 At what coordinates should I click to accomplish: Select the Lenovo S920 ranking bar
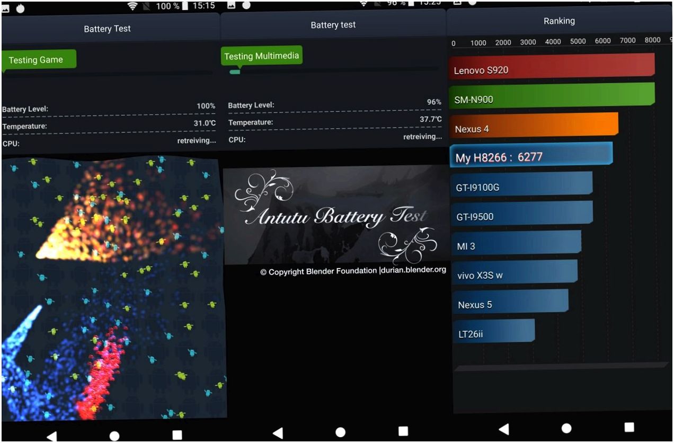click(x=552, y=66)
